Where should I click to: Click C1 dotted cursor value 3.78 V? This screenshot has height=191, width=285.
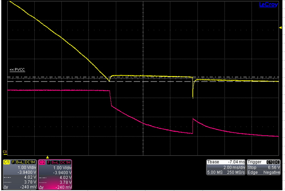pos(30,182)
